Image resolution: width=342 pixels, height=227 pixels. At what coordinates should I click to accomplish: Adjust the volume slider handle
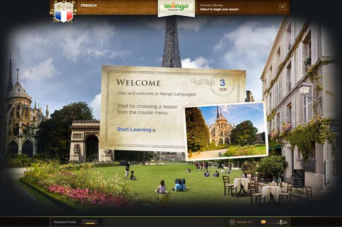click(281, 222)
